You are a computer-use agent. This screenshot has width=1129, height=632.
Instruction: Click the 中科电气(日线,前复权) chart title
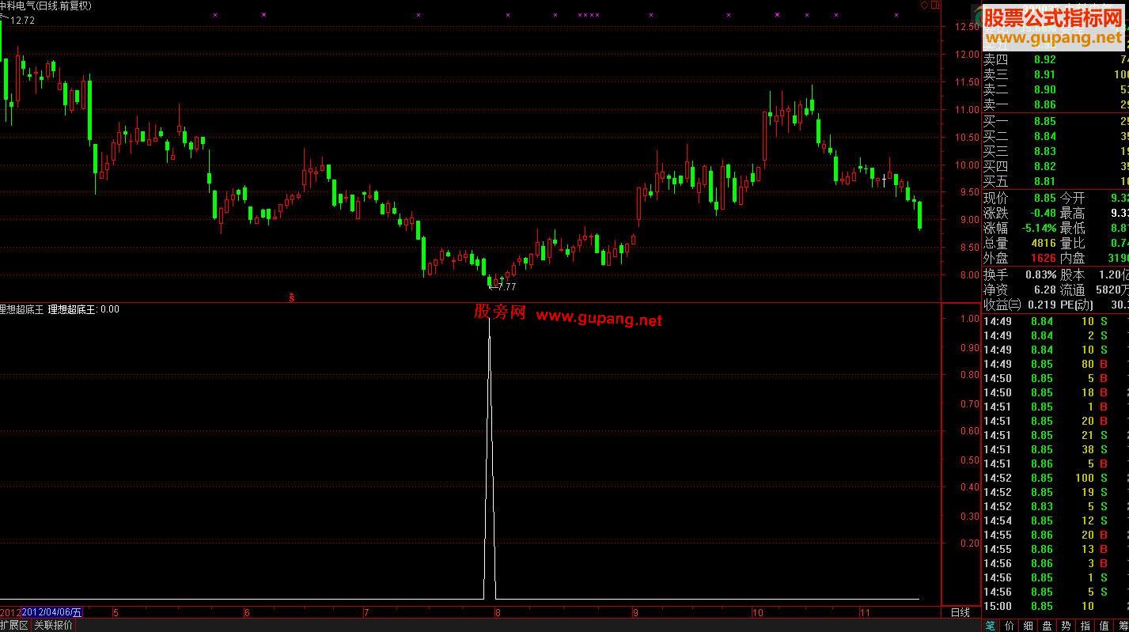coord(46,6)
